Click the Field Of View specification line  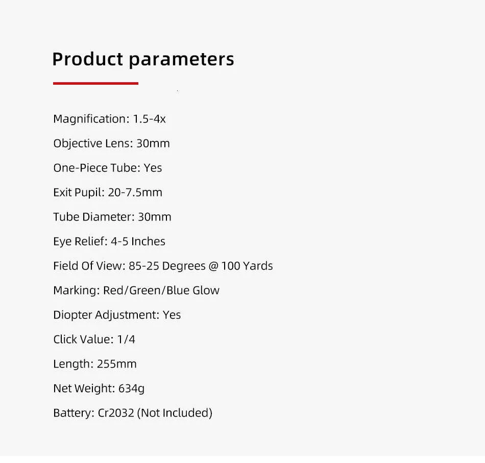(163, 266)
